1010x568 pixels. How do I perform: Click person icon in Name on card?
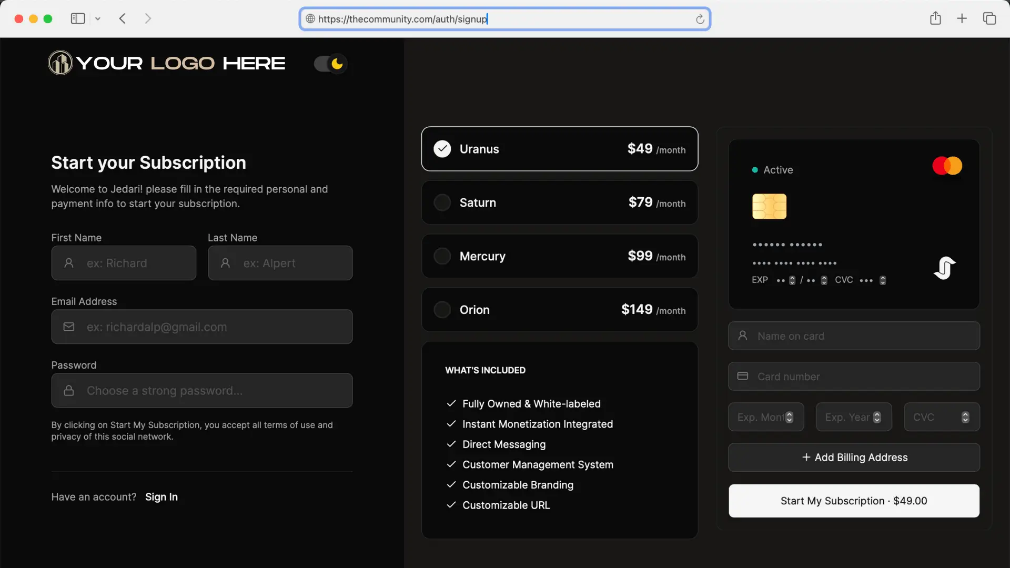coord(743,336)
